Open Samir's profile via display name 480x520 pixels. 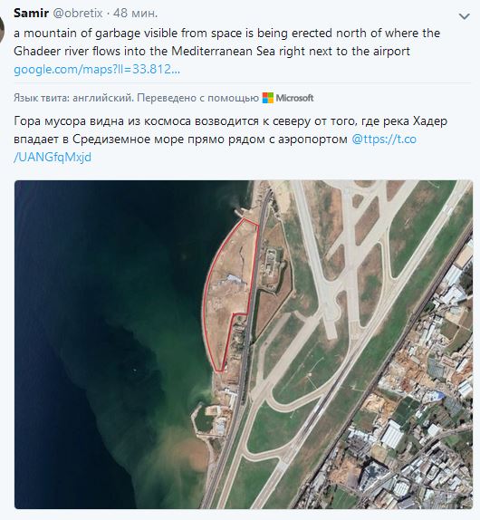[32, 14]
